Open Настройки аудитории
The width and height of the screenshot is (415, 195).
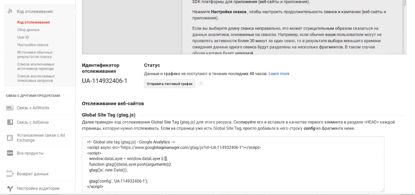[38, 189]
